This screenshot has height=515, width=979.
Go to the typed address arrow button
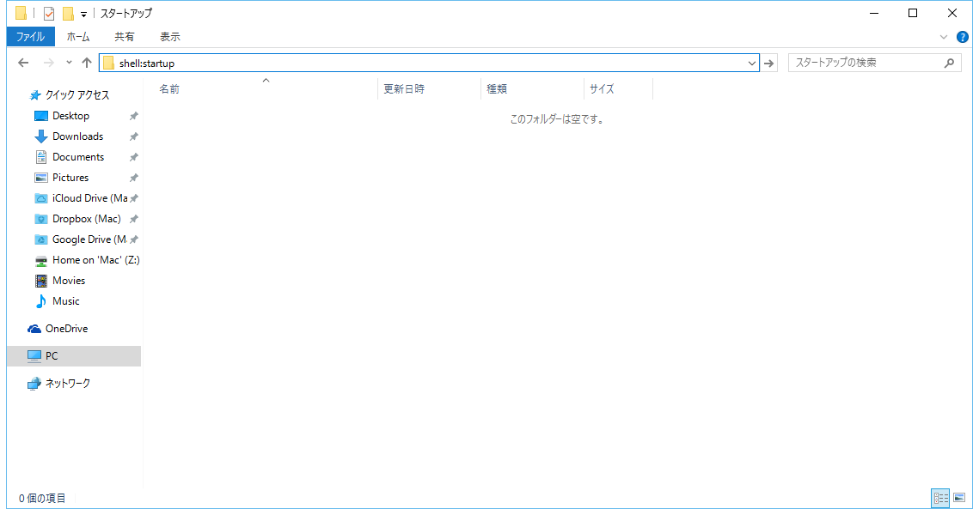(x=768, y=63)
